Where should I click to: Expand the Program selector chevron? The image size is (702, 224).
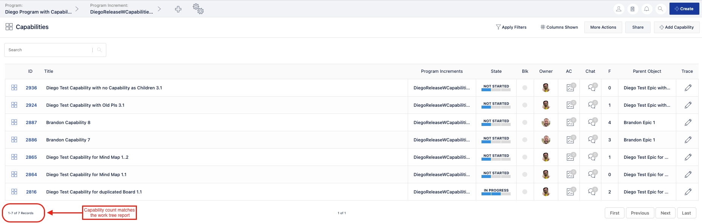pyautogui.click(x=77, y=9)
